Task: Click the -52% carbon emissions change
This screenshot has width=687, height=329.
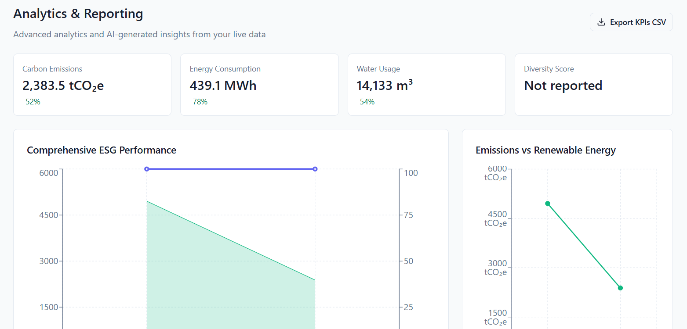Action: point(31,102)
